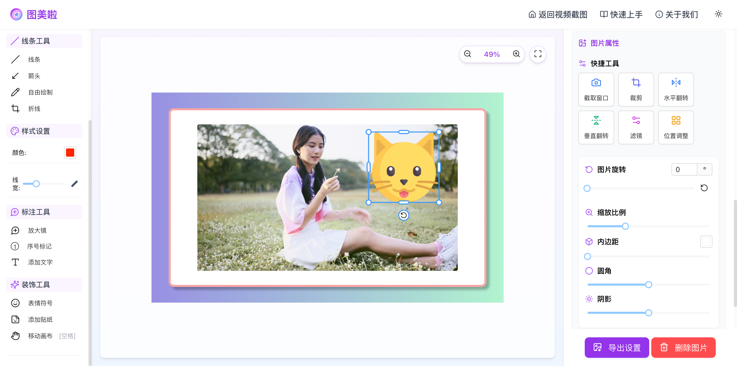Image resolution: width=737 pixels, height=366 pixels.
Task: Toggle fullscreen canvas view
Action: (538, 54)
